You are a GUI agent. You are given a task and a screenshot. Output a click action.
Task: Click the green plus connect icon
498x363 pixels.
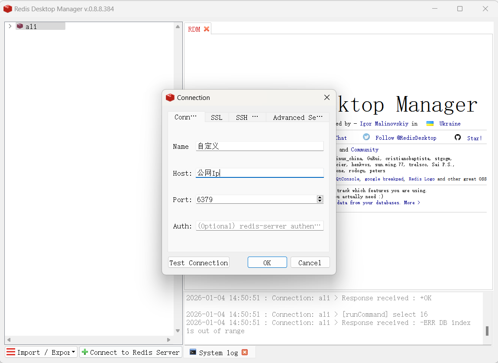[85, 352]
